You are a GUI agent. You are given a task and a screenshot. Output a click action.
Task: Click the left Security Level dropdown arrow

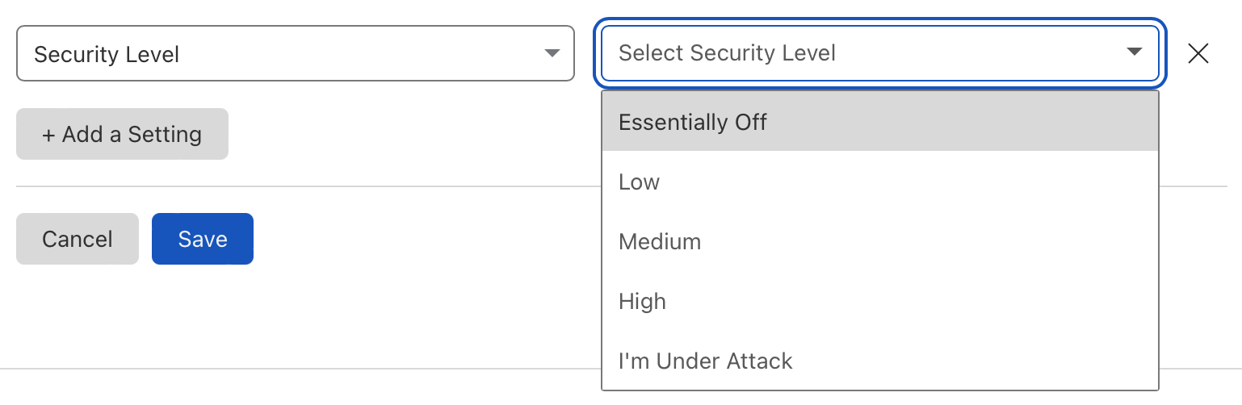click(552, 54)
